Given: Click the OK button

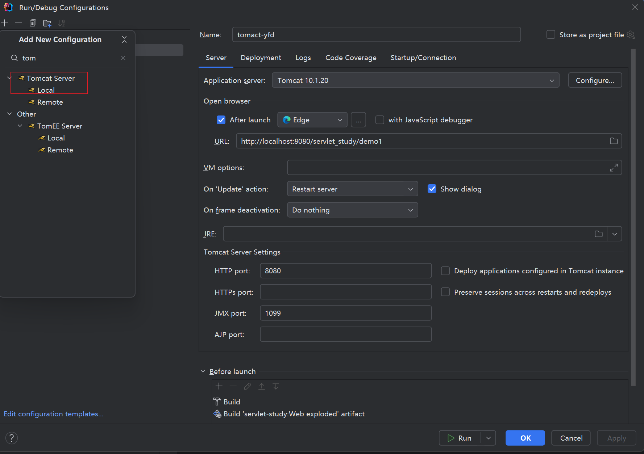Looking at the screenshot, I should coord(525,438).
